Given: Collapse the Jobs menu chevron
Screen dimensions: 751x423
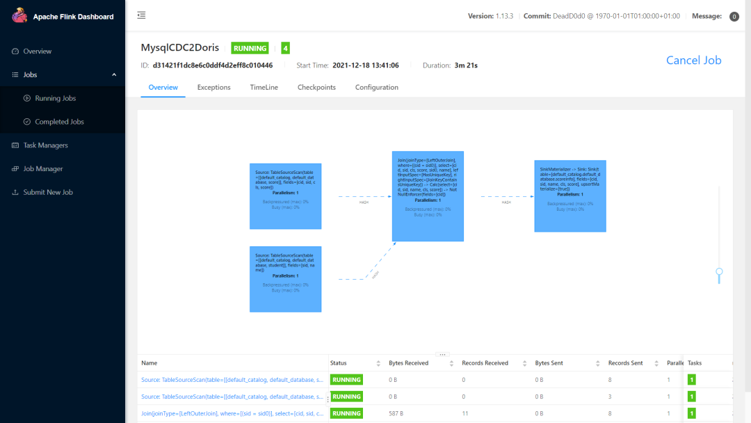Looking at the screenshot, I should (114, 74).
